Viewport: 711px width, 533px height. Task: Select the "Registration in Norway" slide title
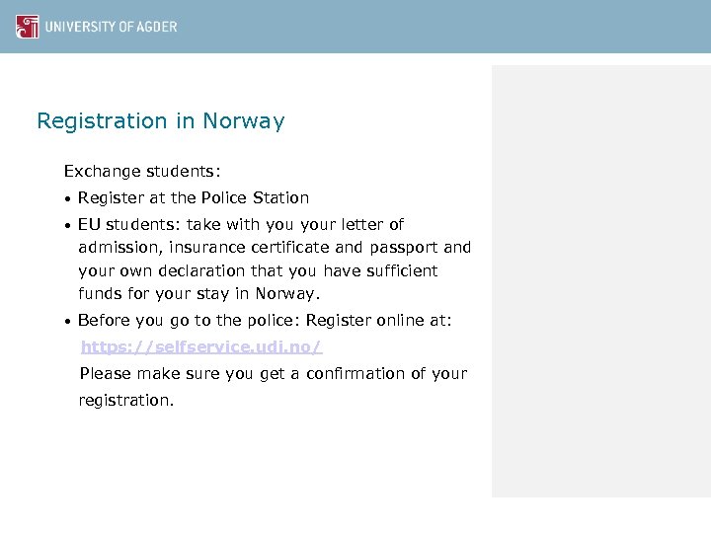160,121
